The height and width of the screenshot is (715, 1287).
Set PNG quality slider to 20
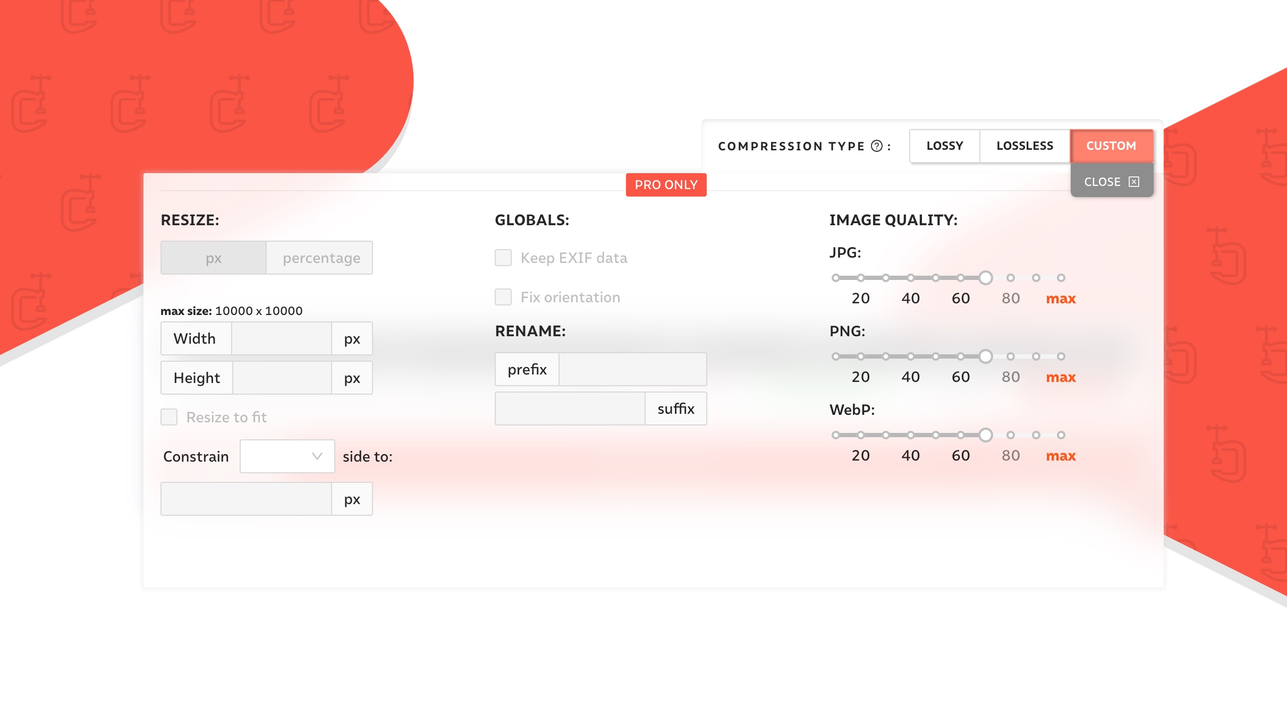[x=860, y=356]
